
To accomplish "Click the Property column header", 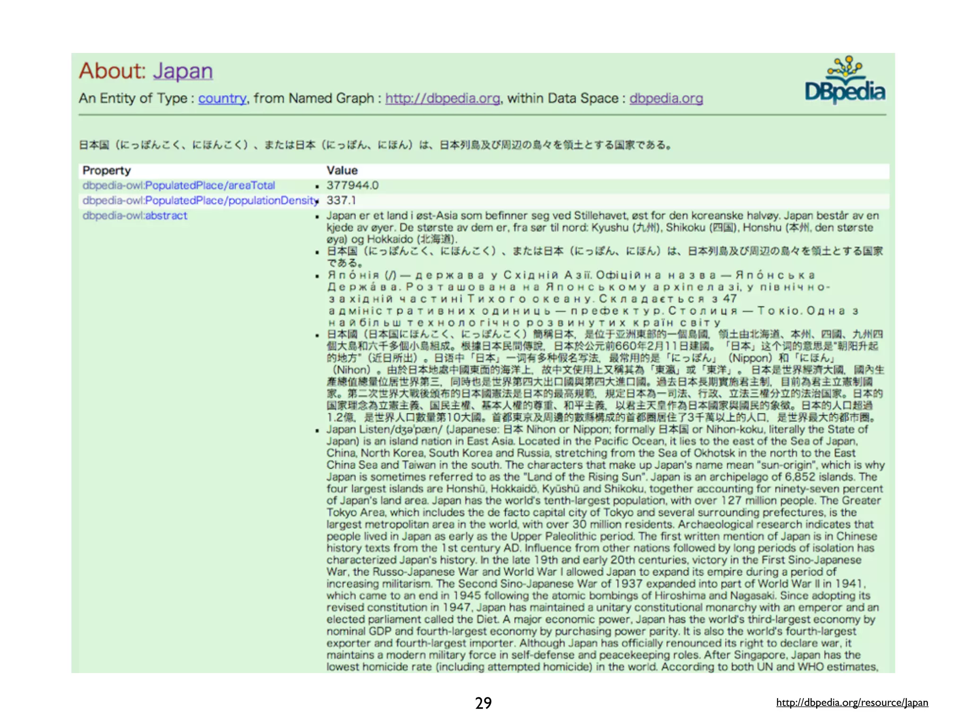I will pyautogui.click(x=106, y=171).
